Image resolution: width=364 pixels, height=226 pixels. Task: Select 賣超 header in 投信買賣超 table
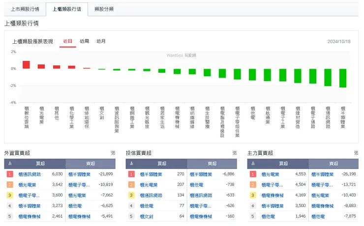(x=212, y=164)
